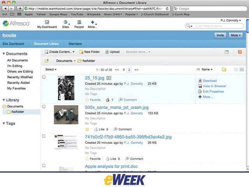Check the box for 741b0cf2-f7b9 jpg file
The width and height of the screenshot is (249, 187).
point(44,136)
